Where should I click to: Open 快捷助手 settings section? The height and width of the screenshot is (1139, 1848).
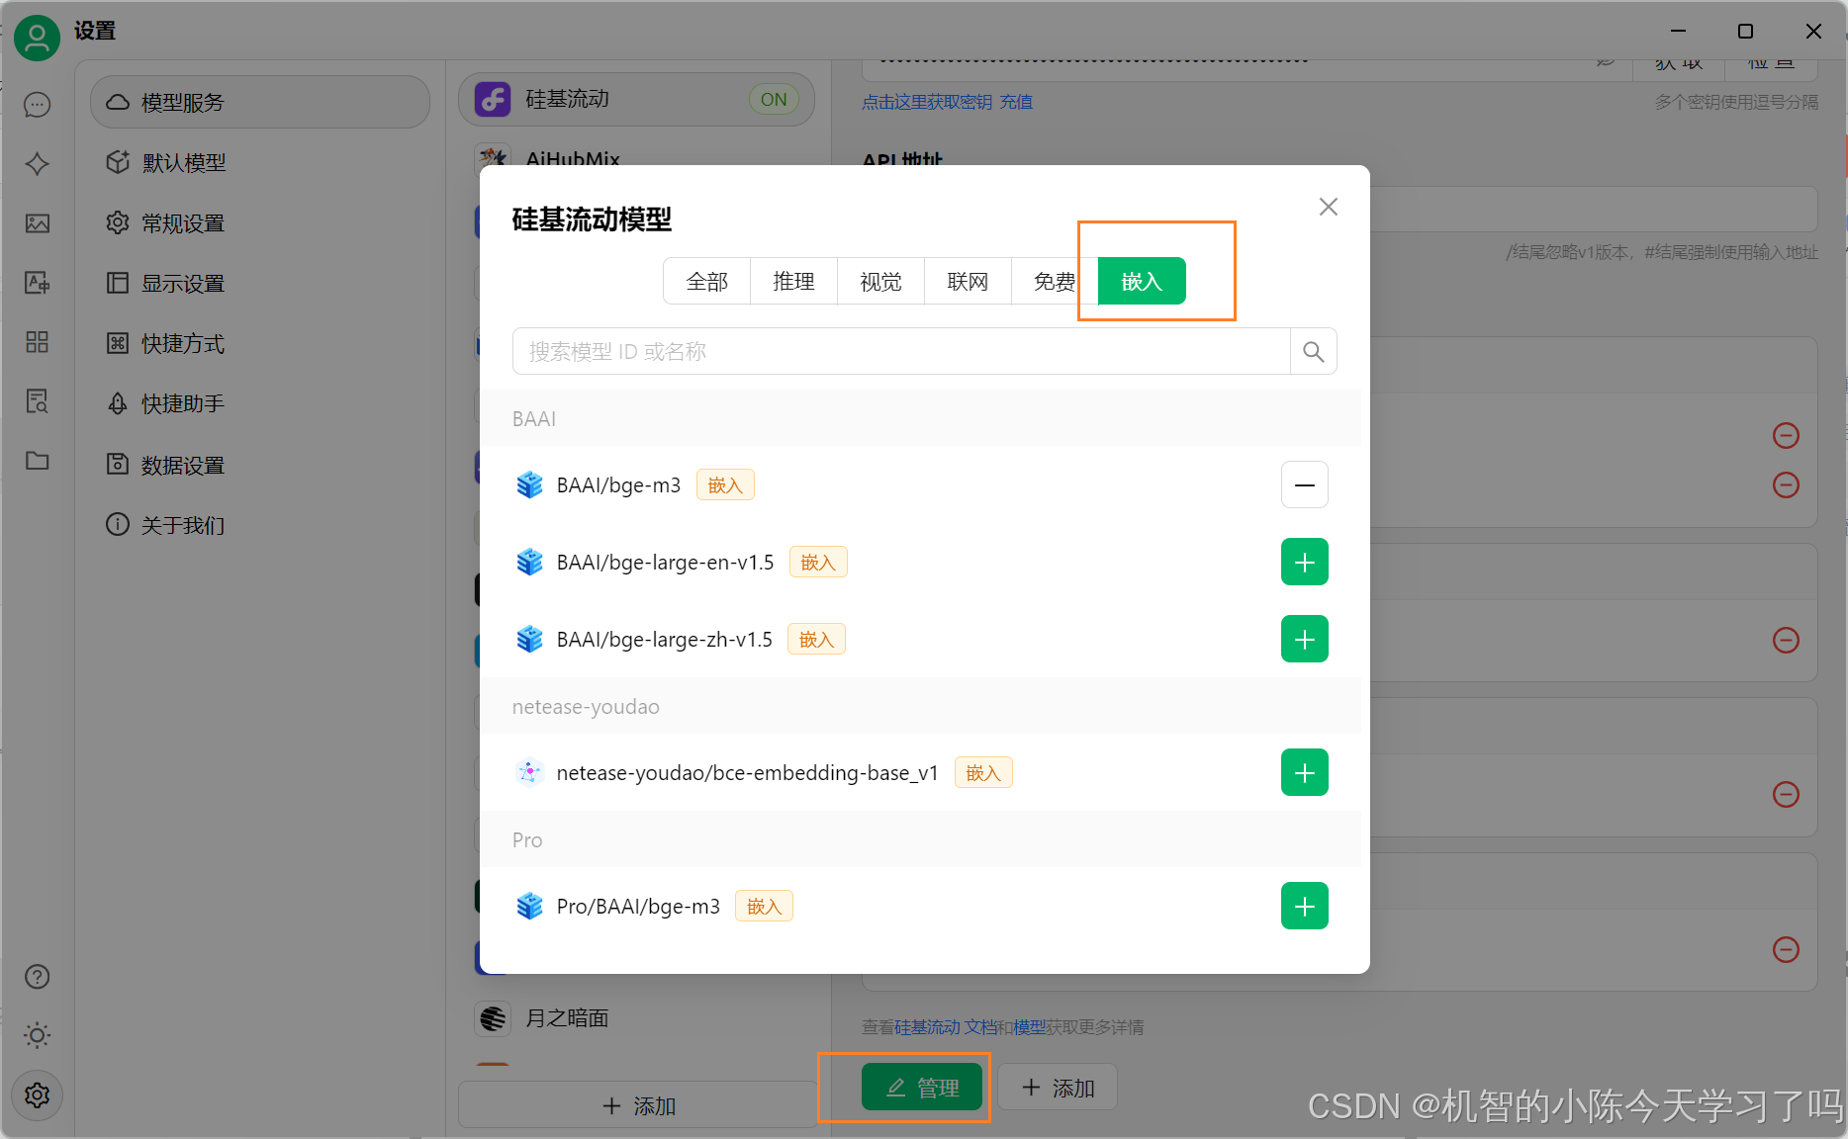click(x=260, y=404)
